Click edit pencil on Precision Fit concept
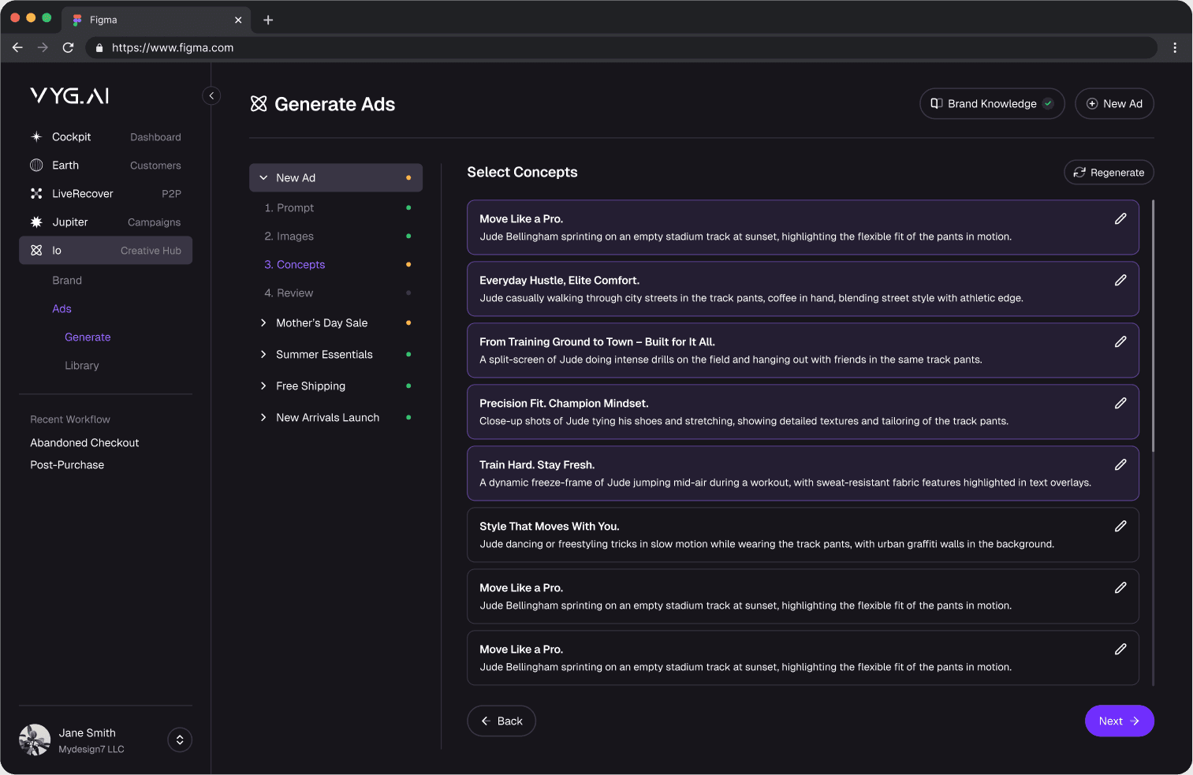Screen dimensions: 1193x775 tap(1120, 404)
